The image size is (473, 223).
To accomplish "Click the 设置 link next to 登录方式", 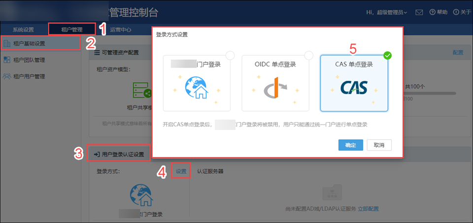I will pos(181,171).
